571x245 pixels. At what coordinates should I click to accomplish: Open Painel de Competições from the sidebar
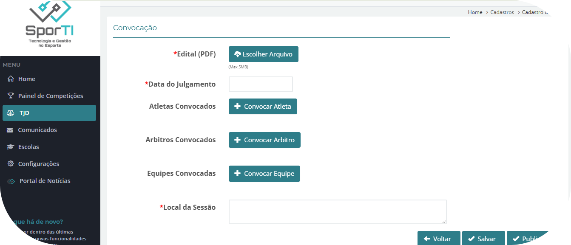tap(50, 96)
